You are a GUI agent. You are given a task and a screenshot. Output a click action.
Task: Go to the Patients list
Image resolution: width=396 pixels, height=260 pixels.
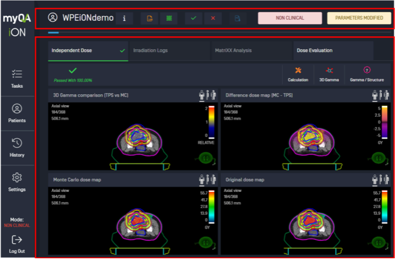point(17,112)
